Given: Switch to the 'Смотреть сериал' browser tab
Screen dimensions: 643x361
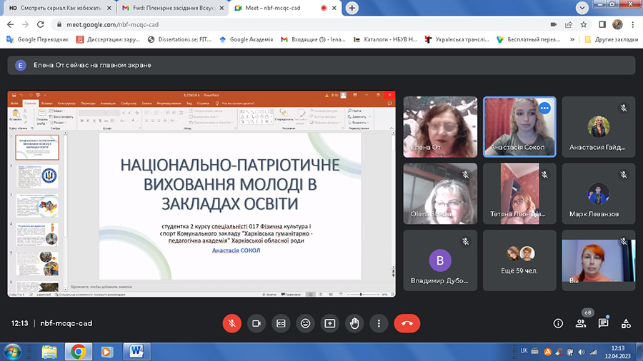Looking at the screenshot, I should (x=57, y=8).
